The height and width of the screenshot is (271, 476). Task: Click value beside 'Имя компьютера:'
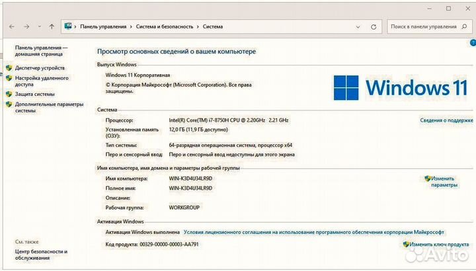click(x=190, y=178)
